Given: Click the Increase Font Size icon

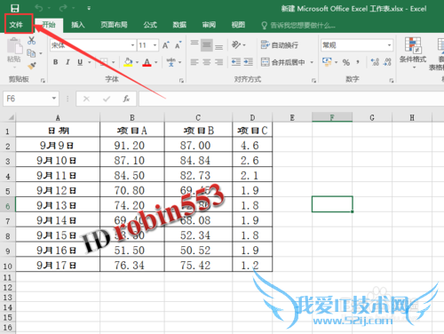Looking at the screenshot, I should [166, 45].
